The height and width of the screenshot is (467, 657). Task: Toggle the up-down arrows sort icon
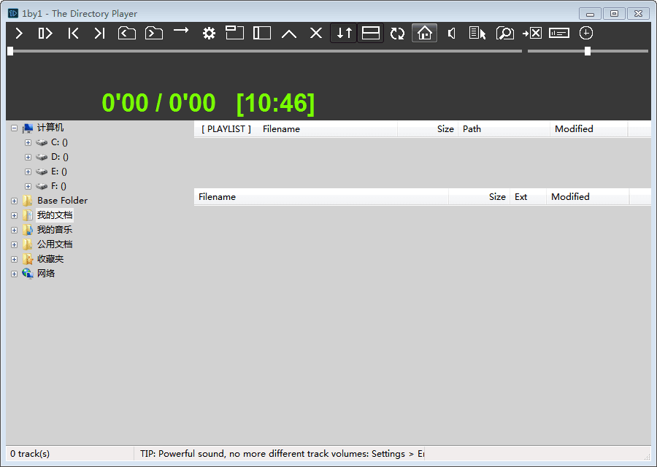click(x=344, y=33)
